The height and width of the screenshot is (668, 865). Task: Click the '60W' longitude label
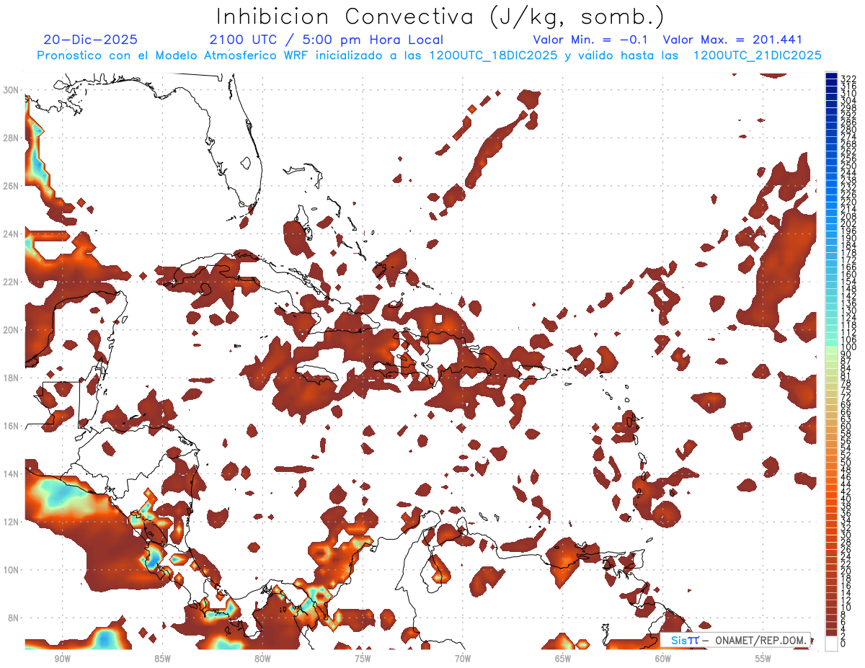663,659
